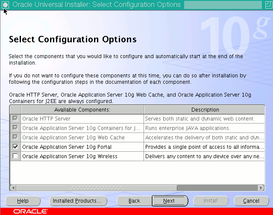Click the Available Components column header
273x215 pixels.
[x=82, y=110]
